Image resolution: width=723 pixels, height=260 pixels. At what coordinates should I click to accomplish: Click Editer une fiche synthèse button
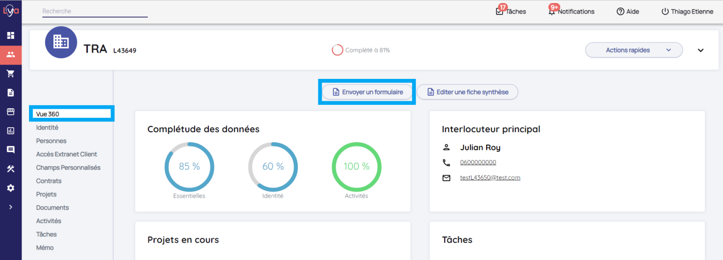(467, 92)
